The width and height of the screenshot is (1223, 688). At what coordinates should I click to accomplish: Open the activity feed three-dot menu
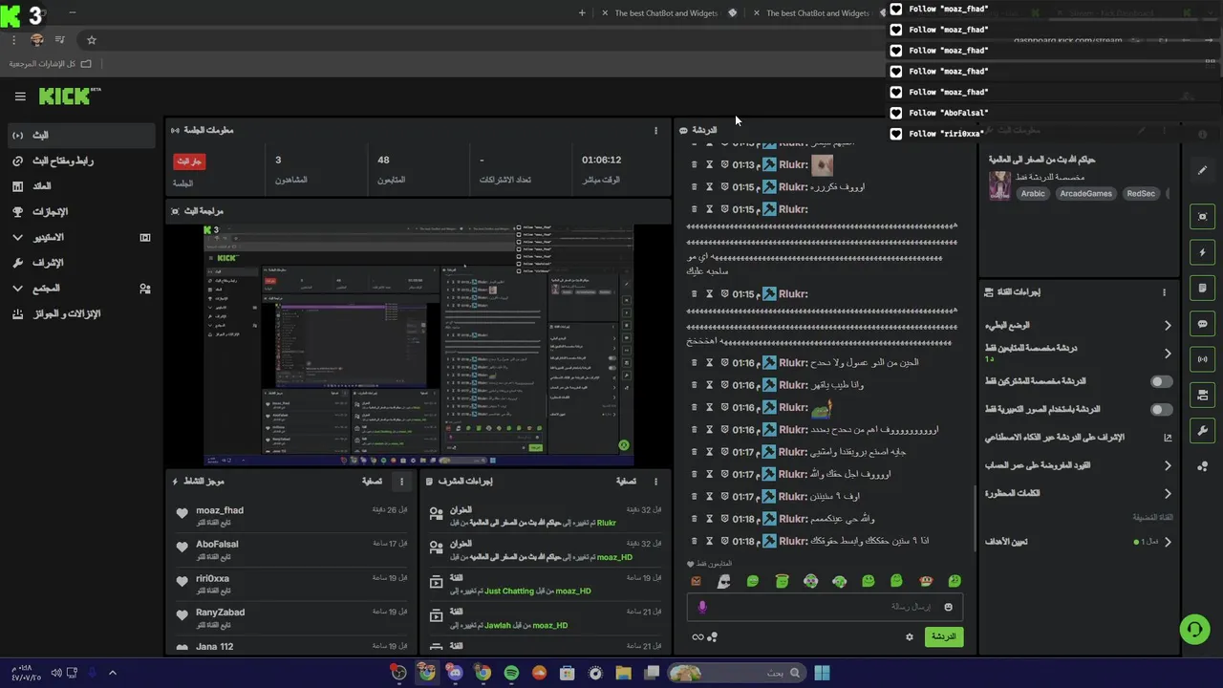401,482
